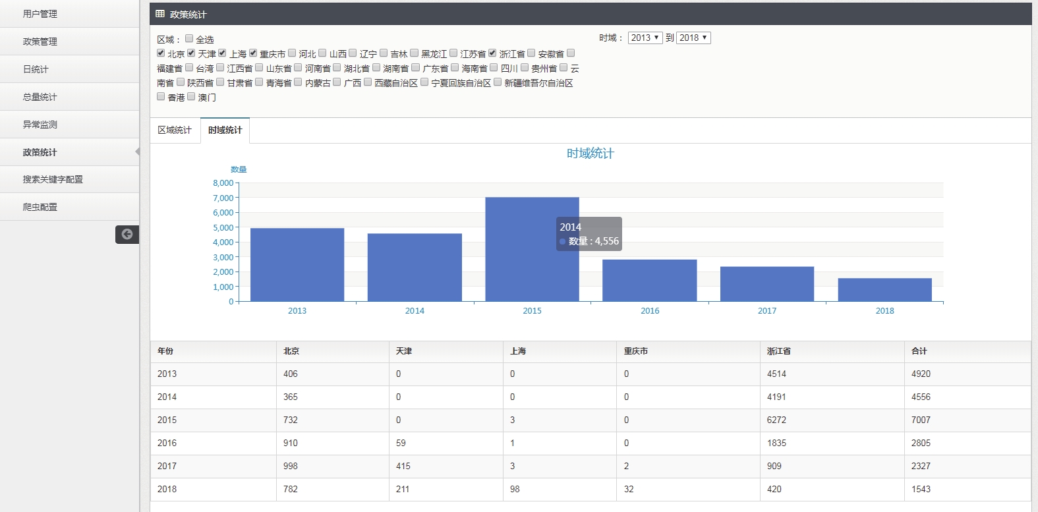Check the 江苏省 region checkbox

coord(453,53)
